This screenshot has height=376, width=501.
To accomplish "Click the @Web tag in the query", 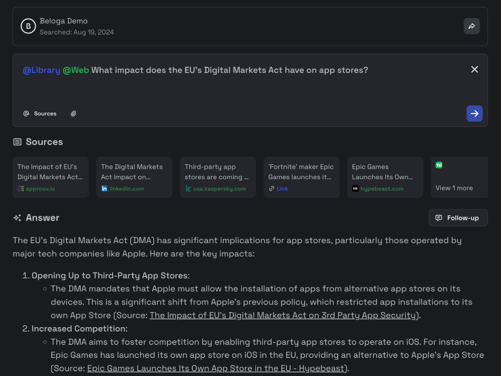I will (x=76, y=70).
